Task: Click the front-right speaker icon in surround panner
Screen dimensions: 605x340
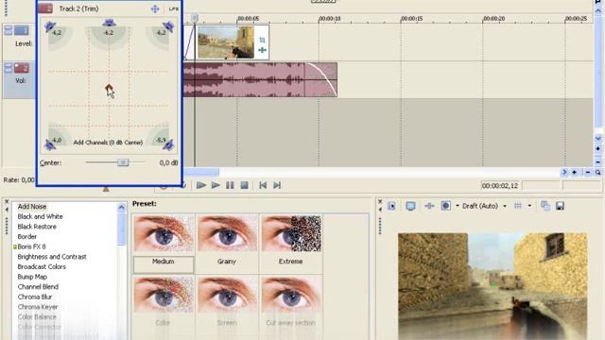Action: [168, 26]
